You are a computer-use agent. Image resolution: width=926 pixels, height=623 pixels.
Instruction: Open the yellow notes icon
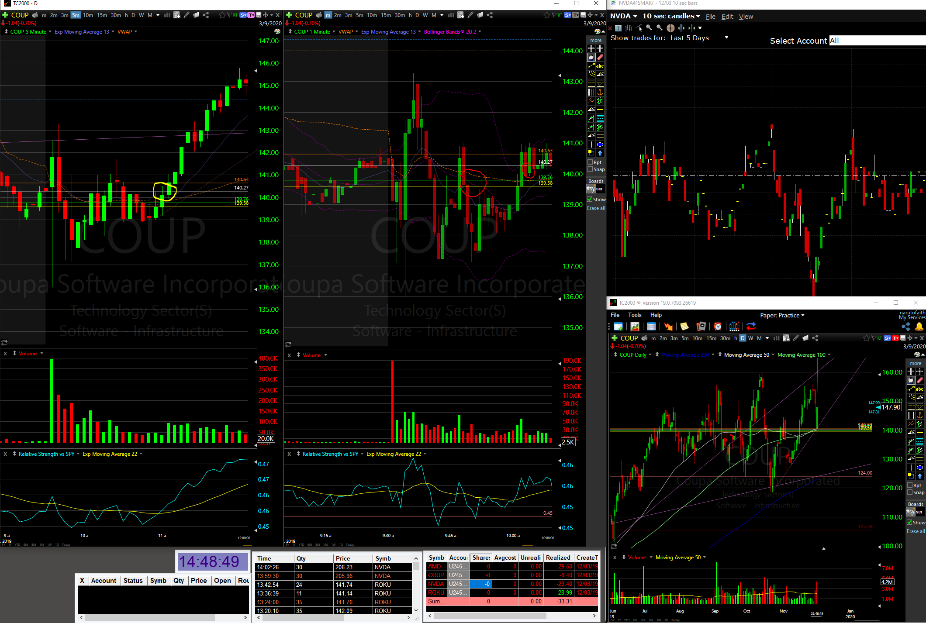coord(685,327)
